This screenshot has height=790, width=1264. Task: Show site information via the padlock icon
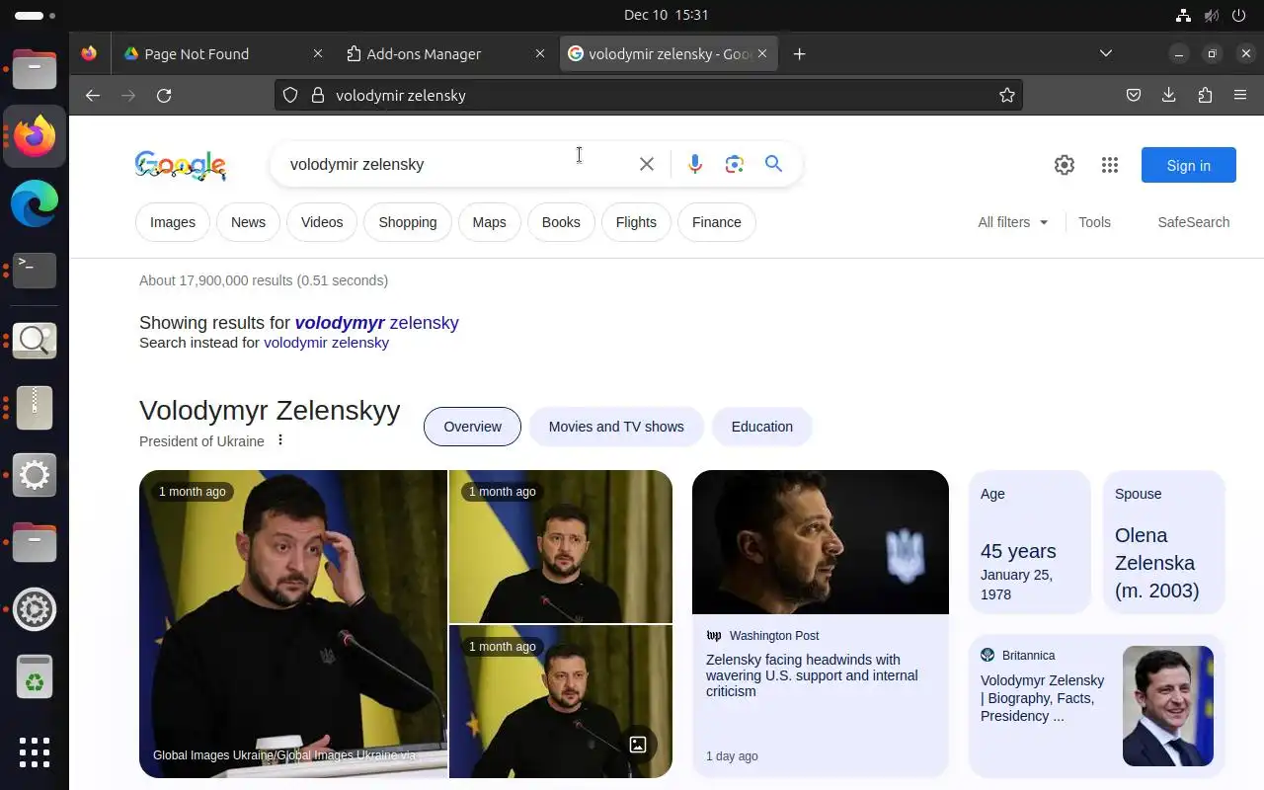pyautogui.click(x=317, y=95)
